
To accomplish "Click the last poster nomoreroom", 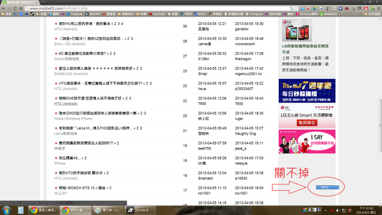I will [245, 44].
